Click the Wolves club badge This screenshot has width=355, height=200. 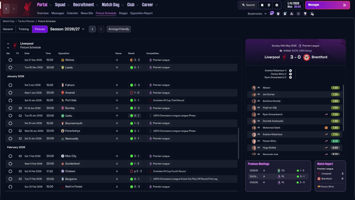(x=63, y=60)
